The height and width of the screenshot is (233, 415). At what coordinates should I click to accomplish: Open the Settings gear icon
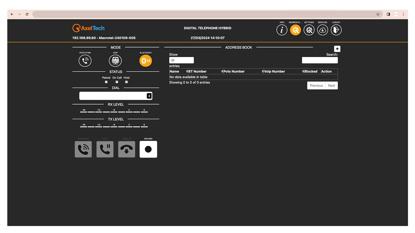[309, 30]
